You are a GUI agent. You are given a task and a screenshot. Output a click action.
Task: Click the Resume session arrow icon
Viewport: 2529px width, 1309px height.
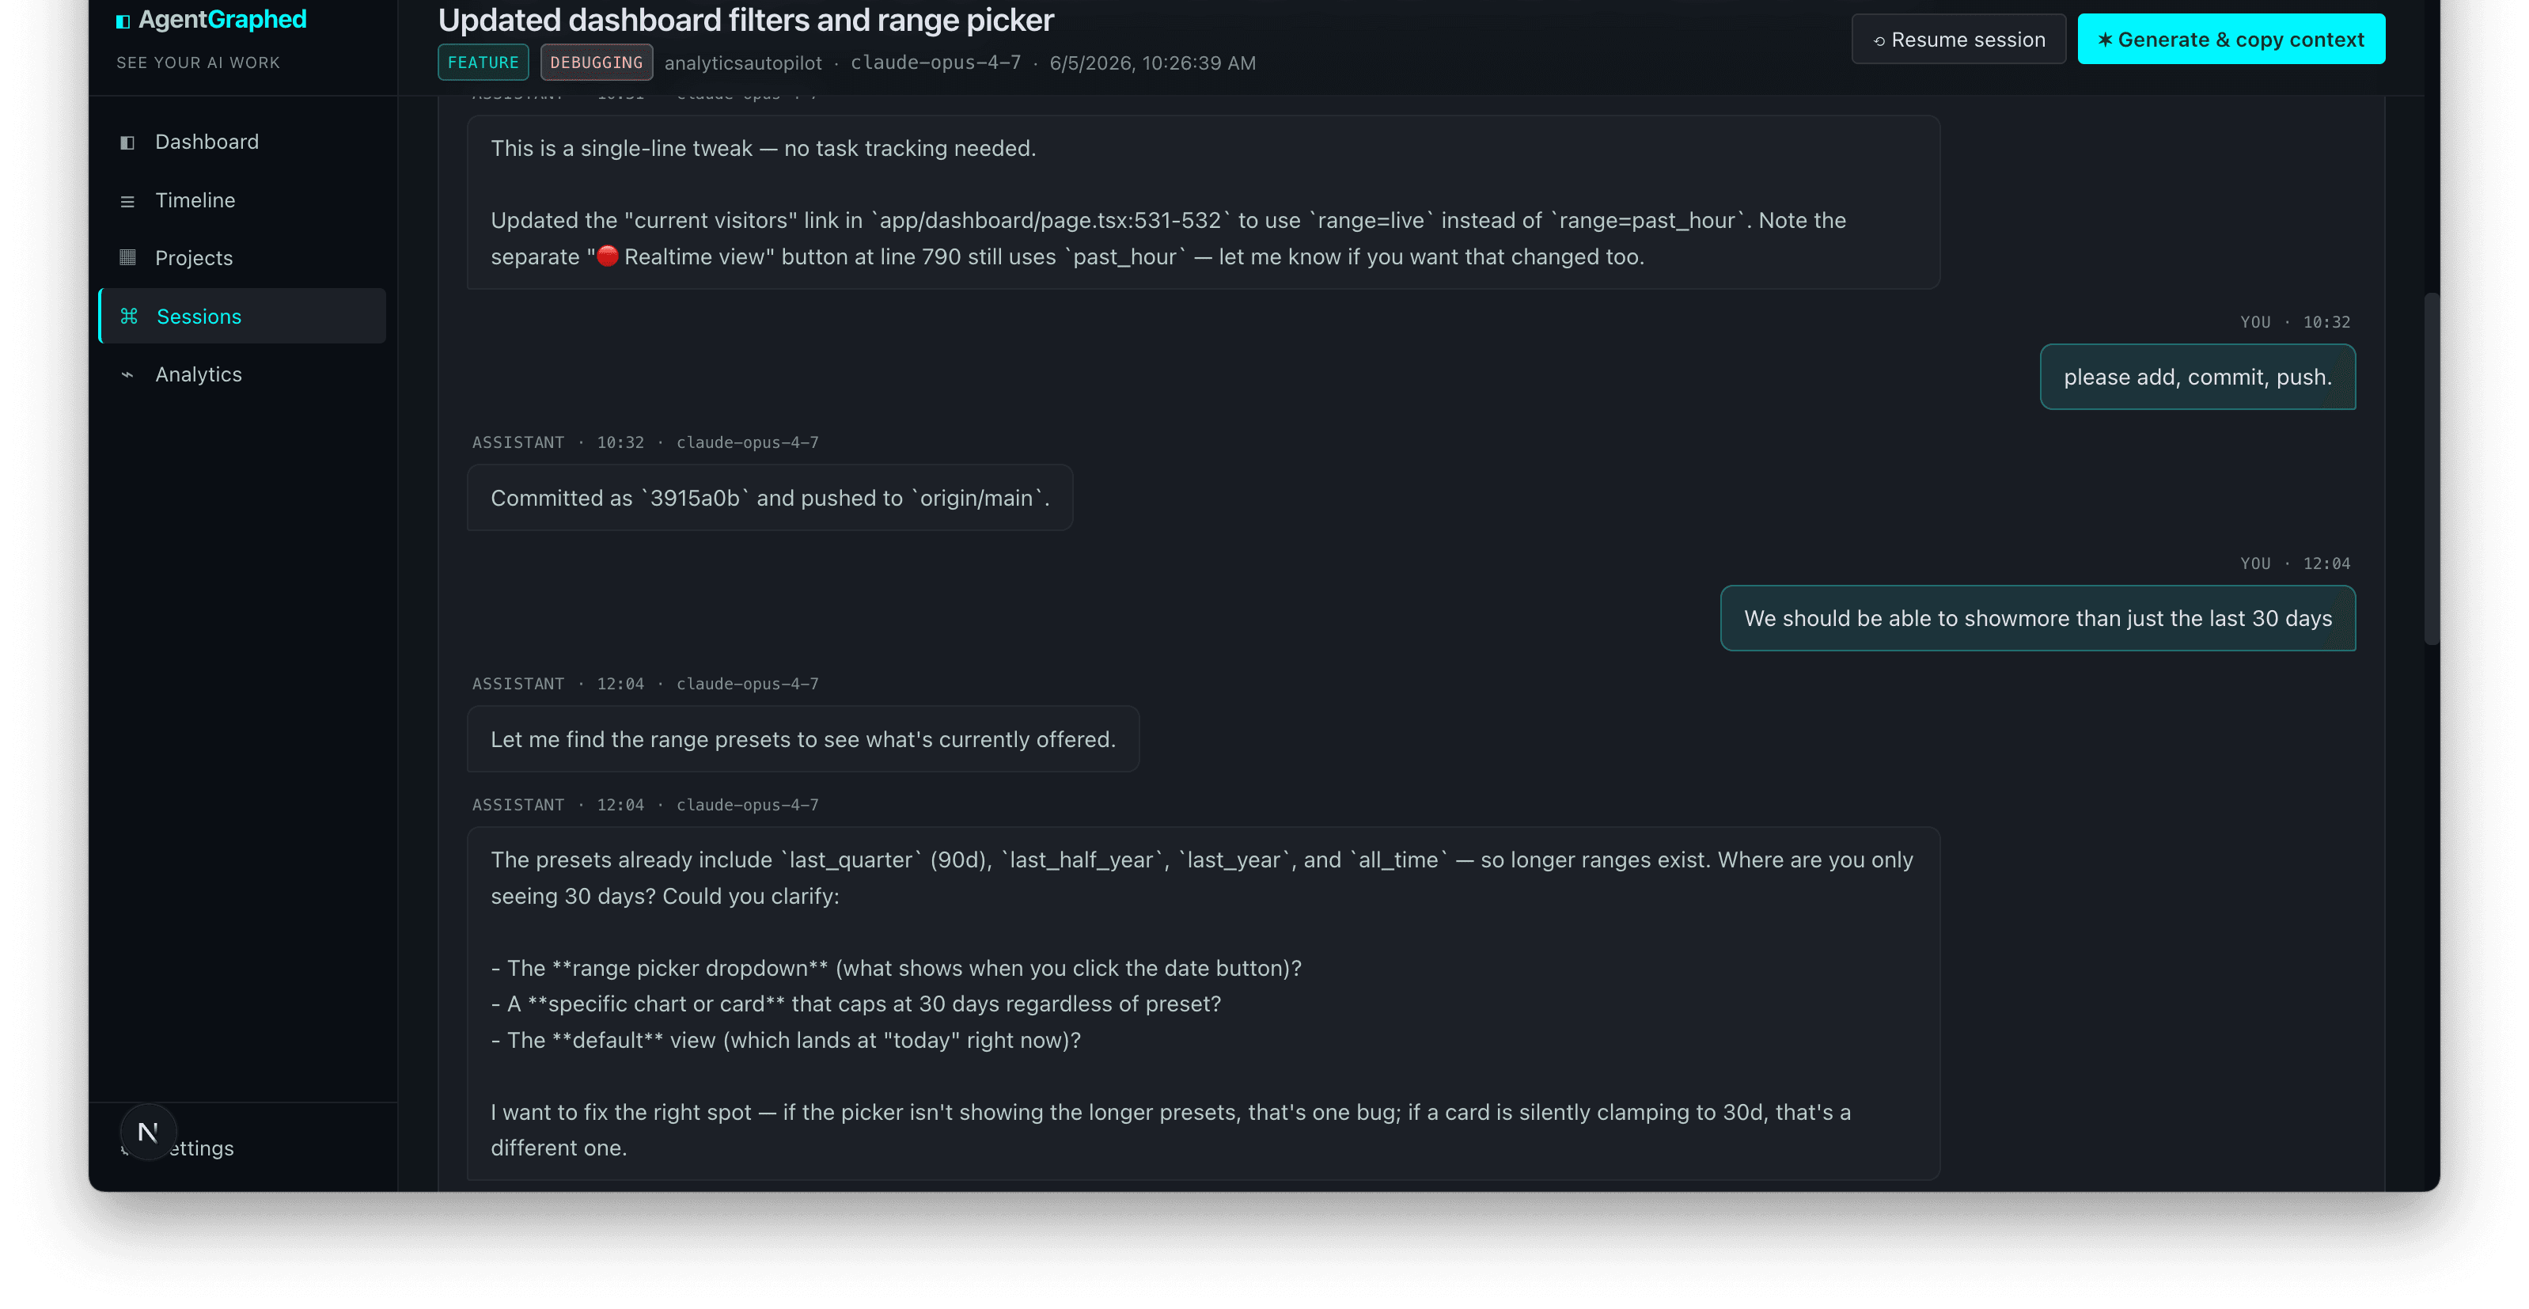click(x=1879, y=41)
